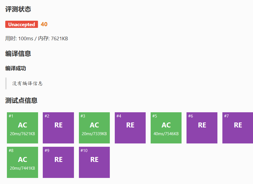Click test case #6 RE tile
This screenshot has height=184, width=253.
202,128
